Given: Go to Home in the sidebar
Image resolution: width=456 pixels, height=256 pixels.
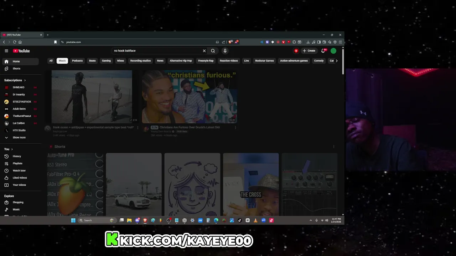Looking at the screenshot, I should pyautogui.click(x=20, y=62).
